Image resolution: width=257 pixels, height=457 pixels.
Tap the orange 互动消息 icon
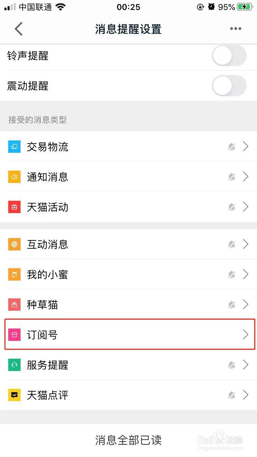tap(14, 244)
